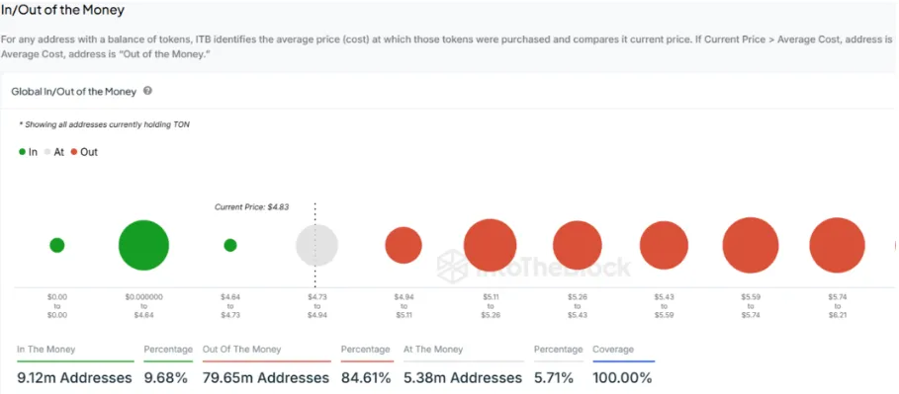
Task: Click the Global In/Out of the Money title
Action: (x=74, y=91)
